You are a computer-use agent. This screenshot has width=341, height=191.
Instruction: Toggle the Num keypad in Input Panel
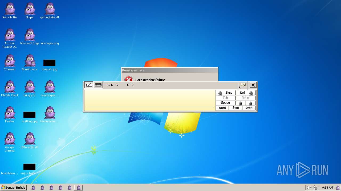222,108
